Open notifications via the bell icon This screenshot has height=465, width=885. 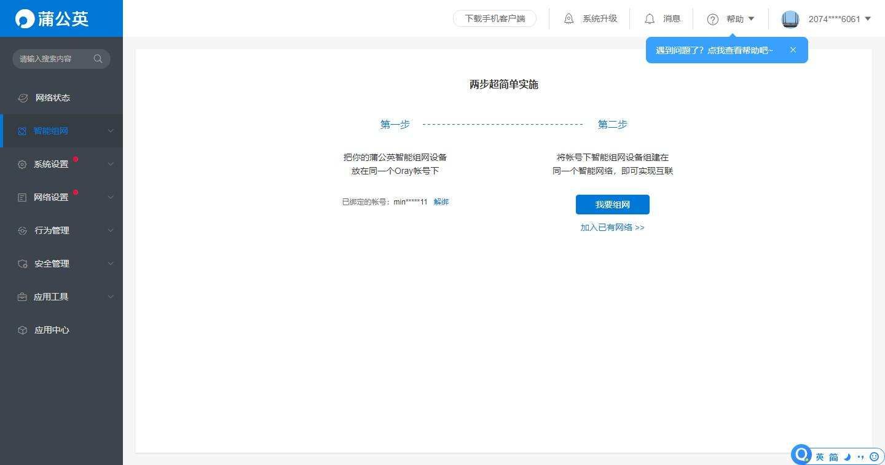(x=650, y=19)
